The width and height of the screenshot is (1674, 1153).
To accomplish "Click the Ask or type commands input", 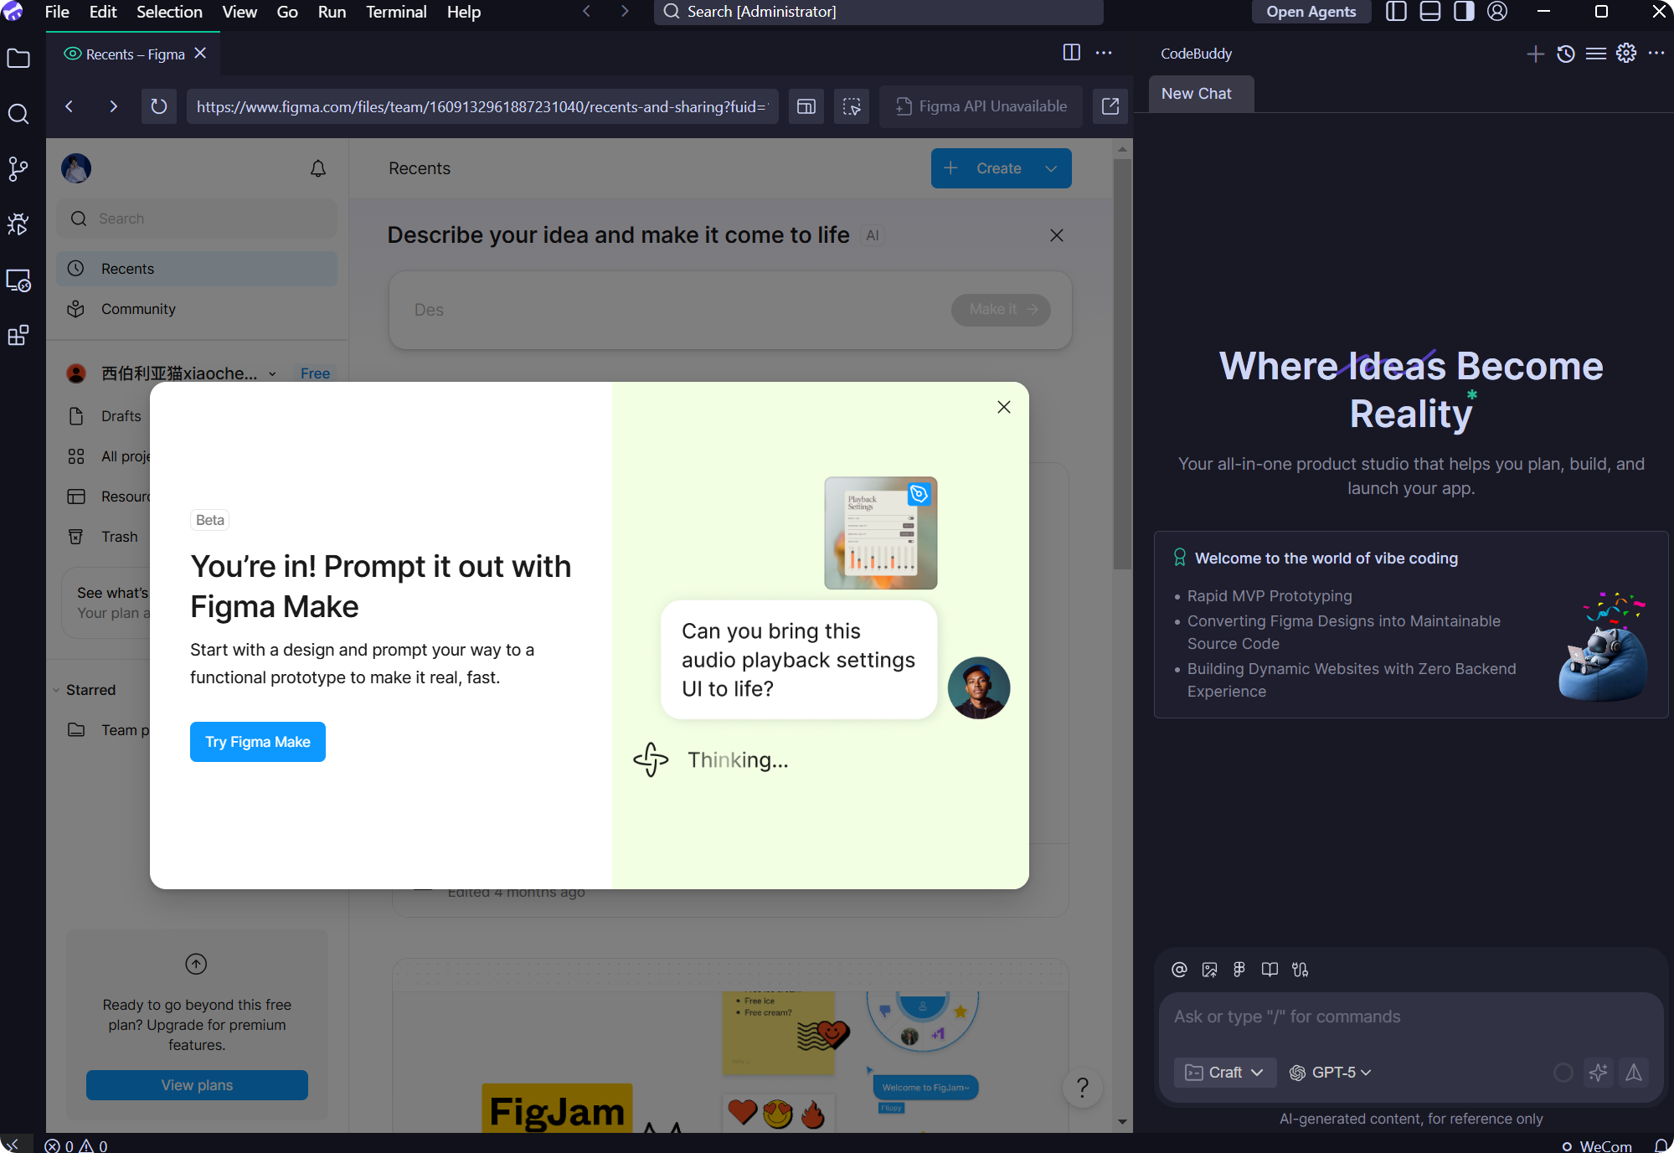I will pos(1411,1017).
